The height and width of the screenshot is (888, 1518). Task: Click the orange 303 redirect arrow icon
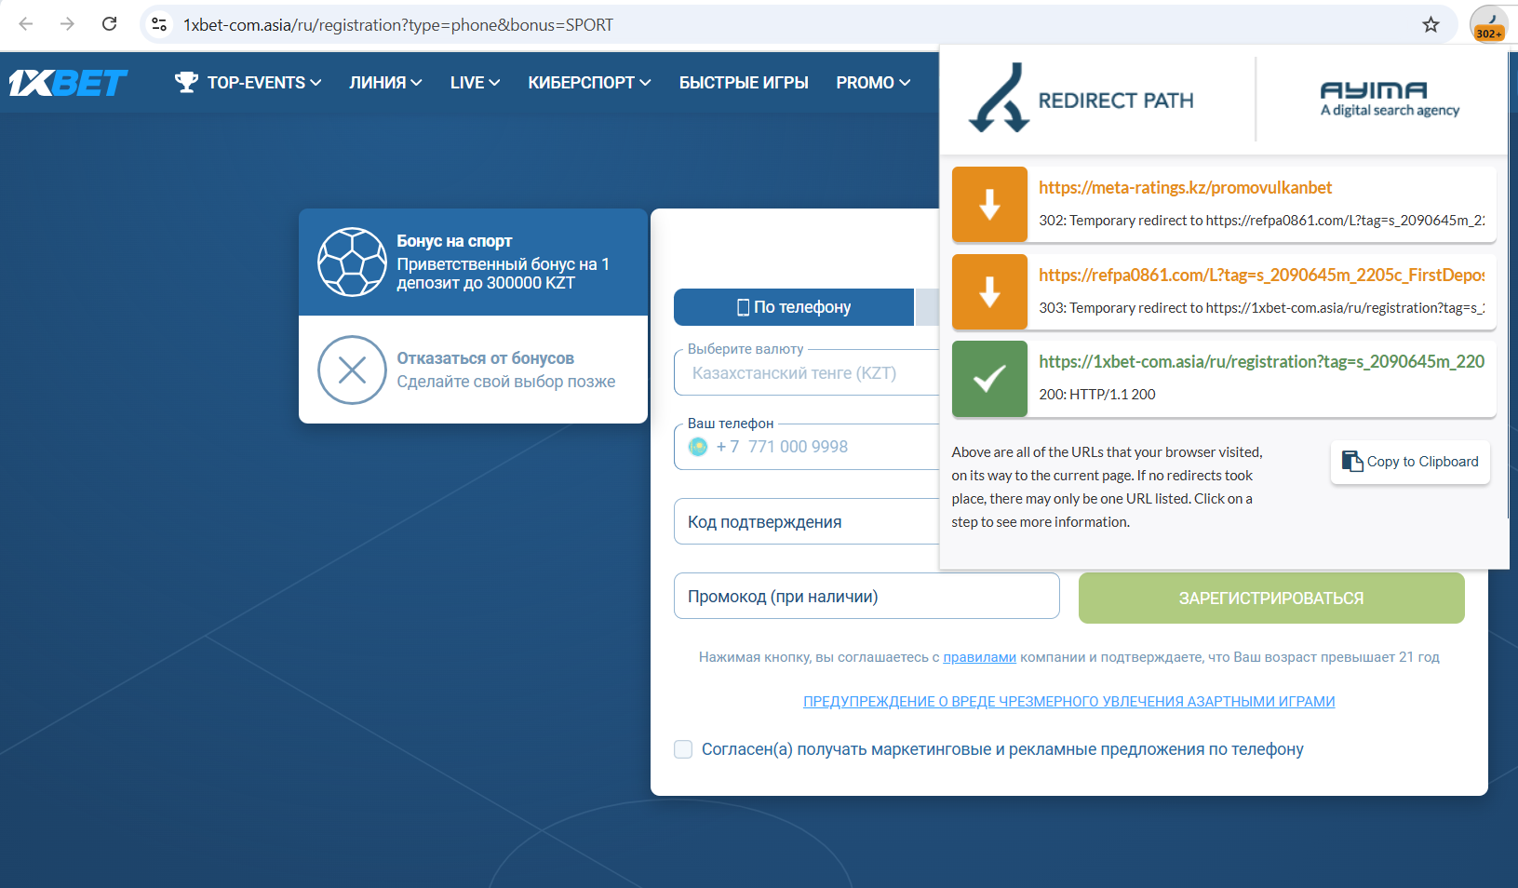[989, 291]
